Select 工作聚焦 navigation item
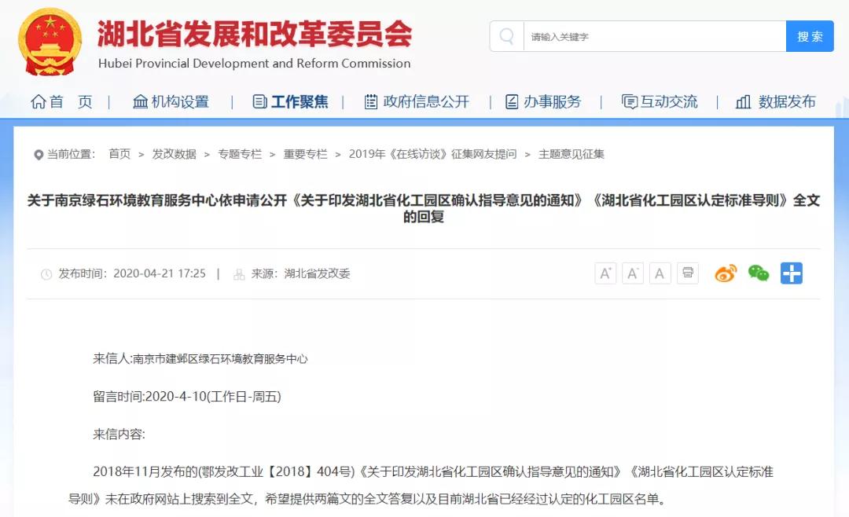 pos(290,101)
